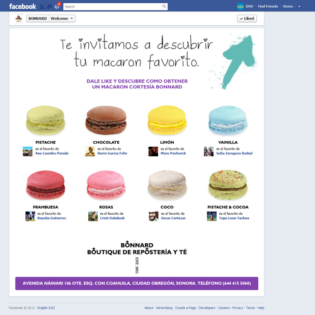Click the Bonnard Boutique de Repostería logo

pos(137,257)
